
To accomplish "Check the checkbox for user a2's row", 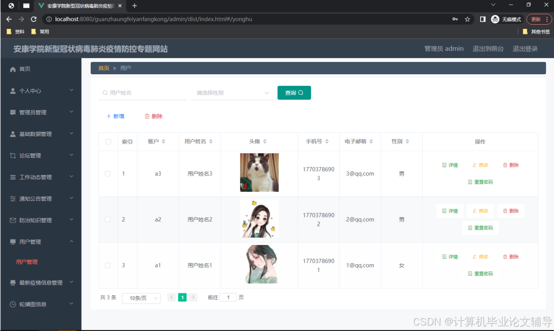I will click(x=107, y=219).
